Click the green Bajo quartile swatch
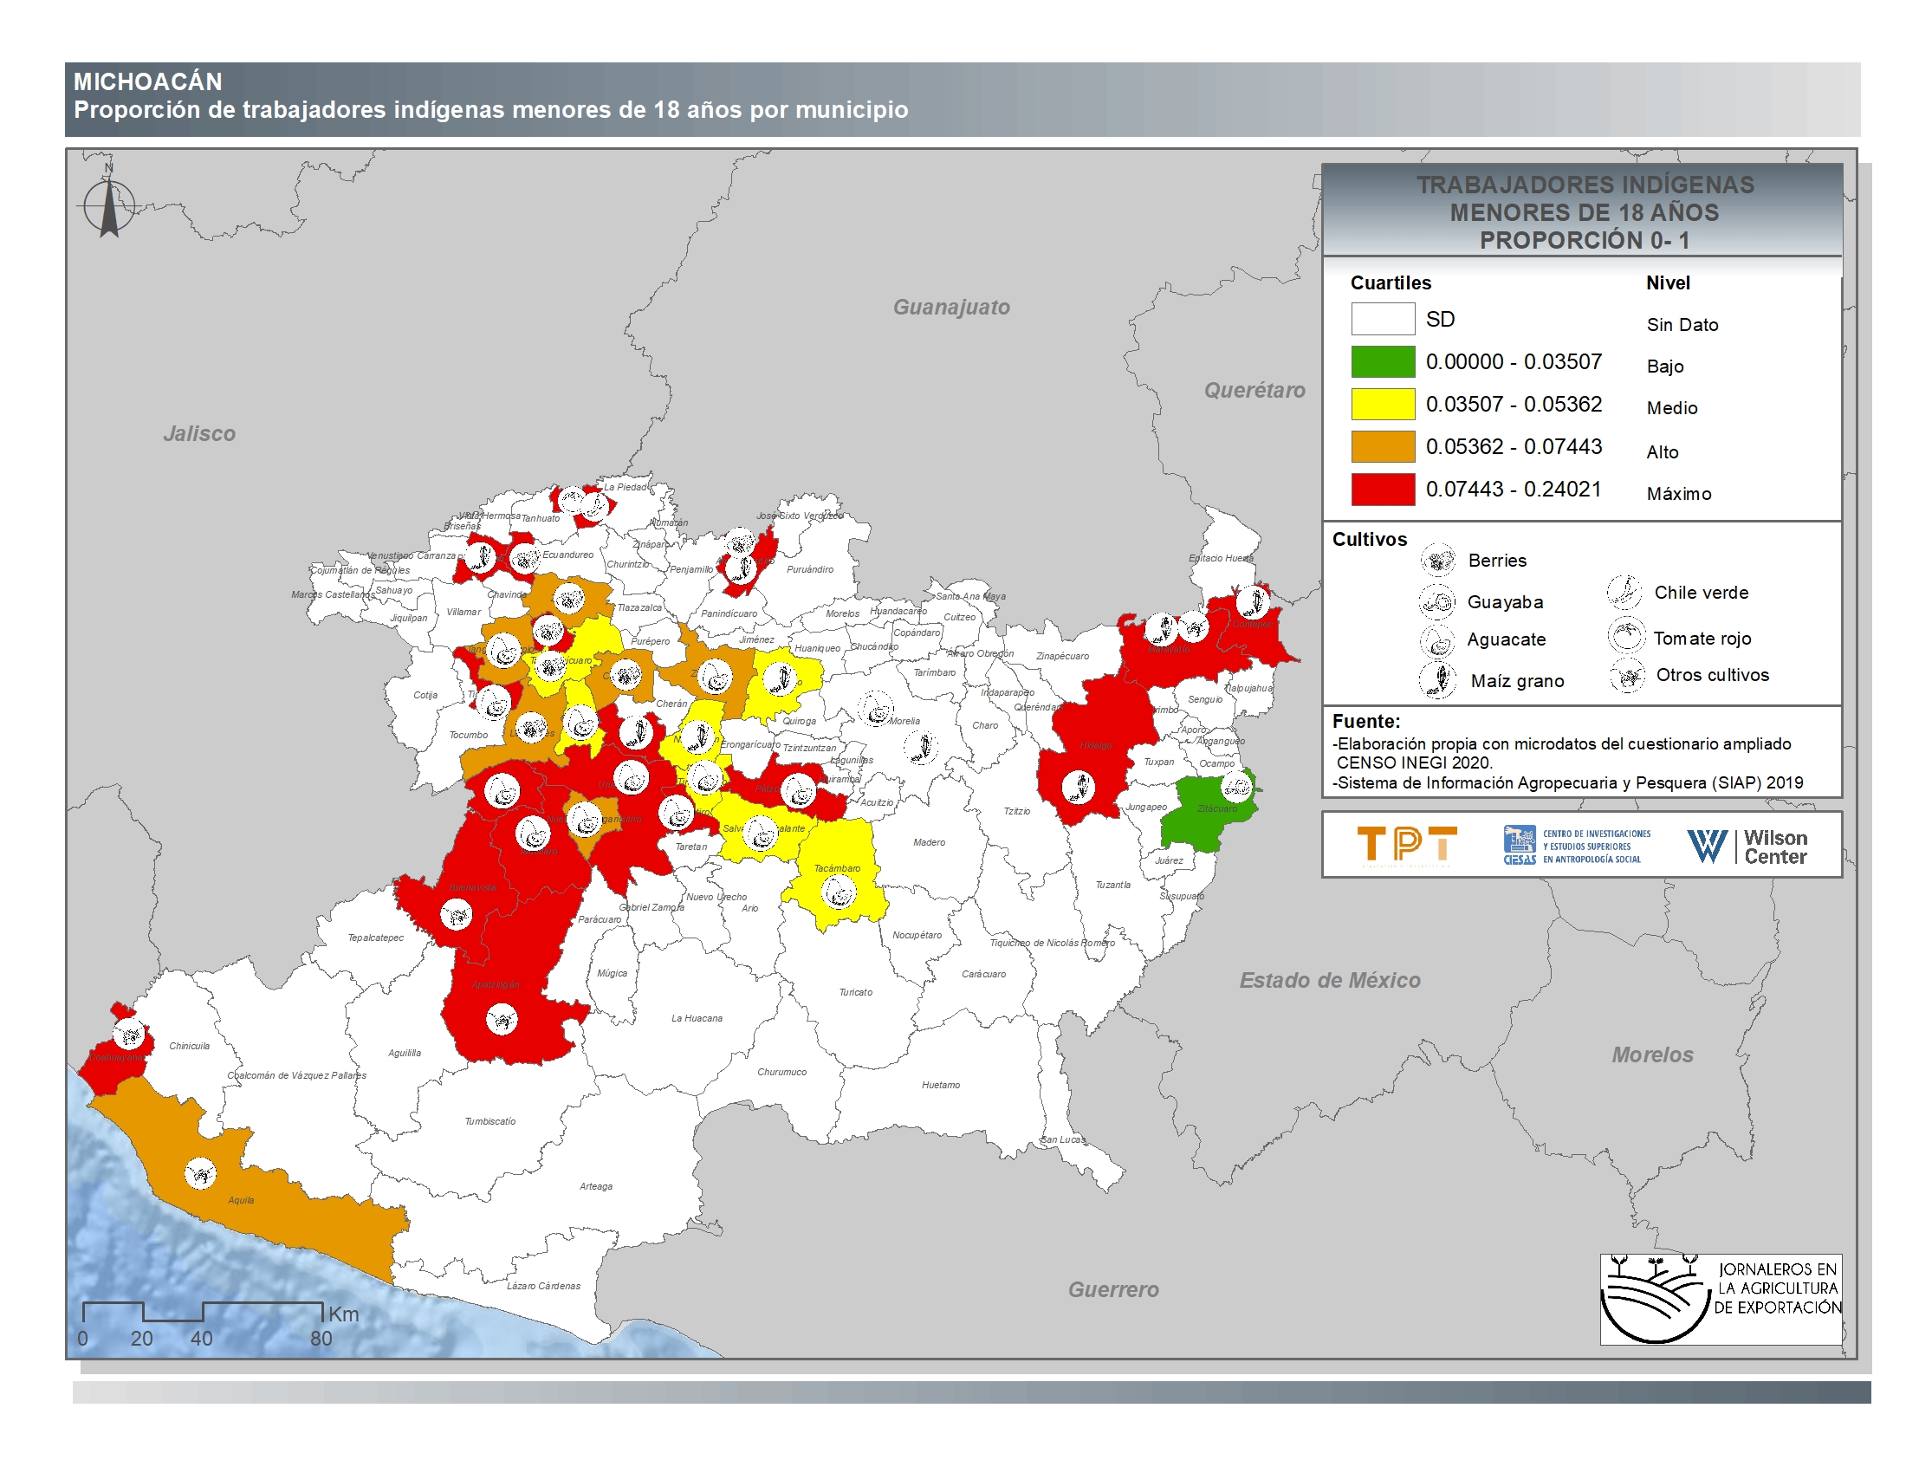Screen dimensions: 1906x1473 [x=1383, y=362]
